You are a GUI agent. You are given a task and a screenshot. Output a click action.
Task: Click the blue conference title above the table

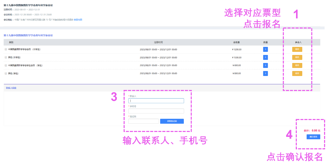coord(28,35)
